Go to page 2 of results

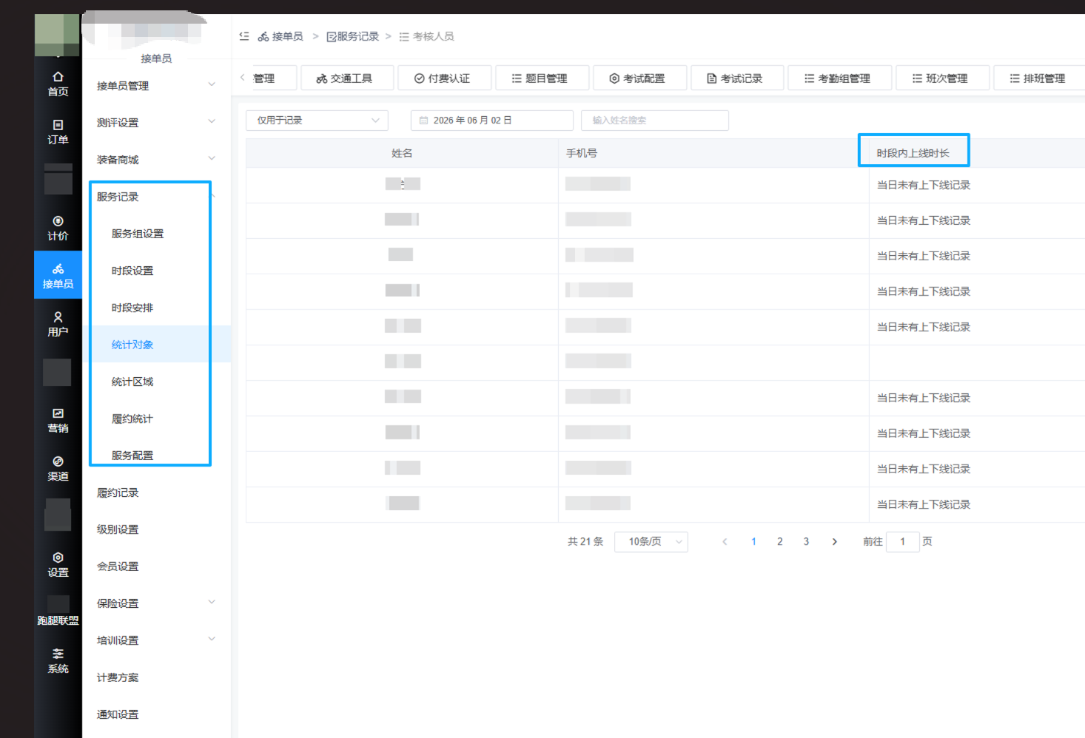tap(780, 542)
